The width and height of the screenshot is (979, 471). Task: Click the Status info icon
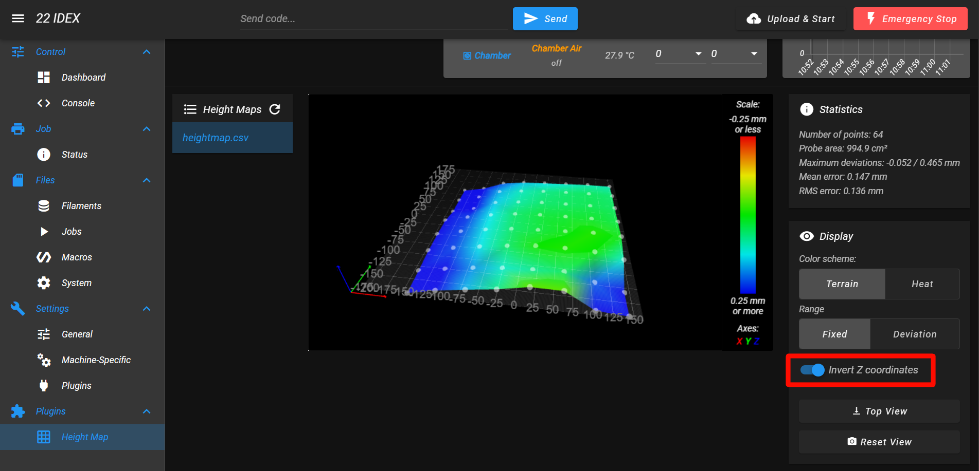44,155
